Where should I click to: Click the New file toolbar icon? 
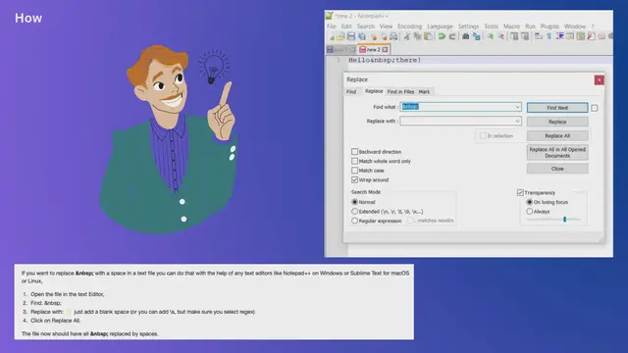point(332,37)
